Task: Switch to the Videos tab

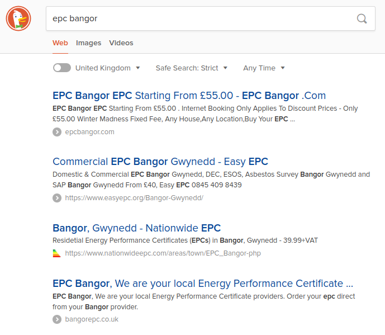Action: point(121,43)
